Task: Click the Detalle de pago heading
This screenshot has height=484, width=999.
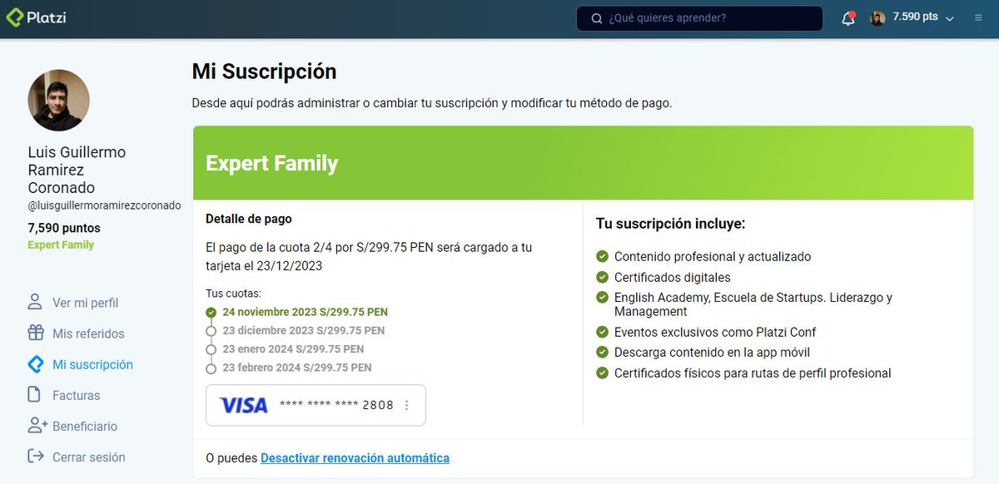Action: click(249, 219)
